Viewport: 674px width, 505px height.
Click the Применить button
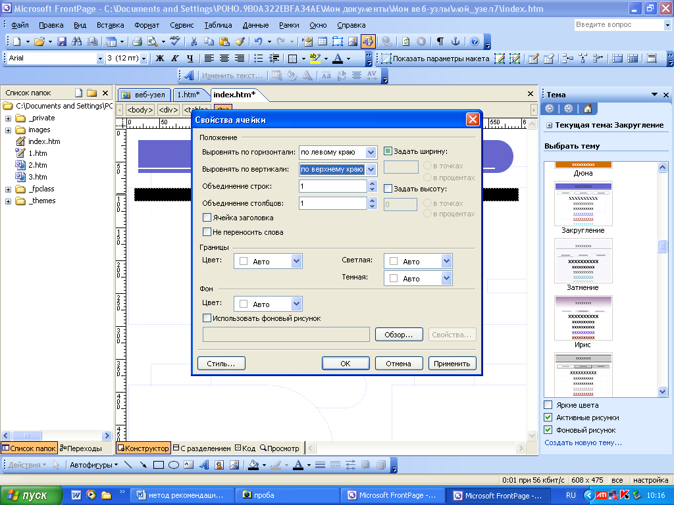point(452,363)
